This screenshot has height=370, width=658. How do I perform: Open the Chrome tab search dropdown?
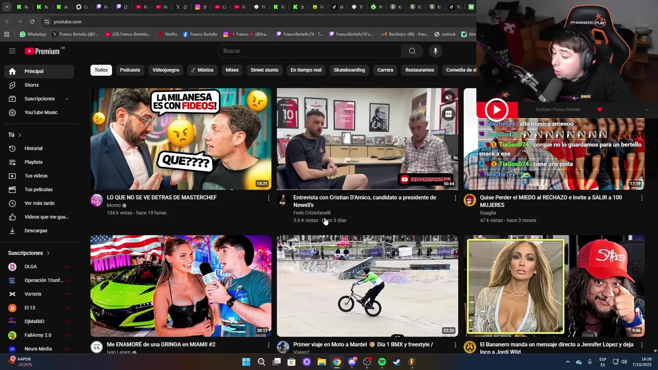[7, 7]
